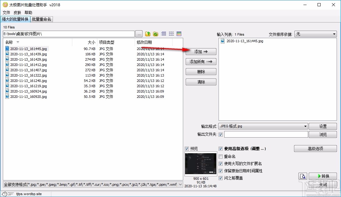Refresh the folder listing icon
Viewport: 341px width, 197px height.
[x=156, y=34]
